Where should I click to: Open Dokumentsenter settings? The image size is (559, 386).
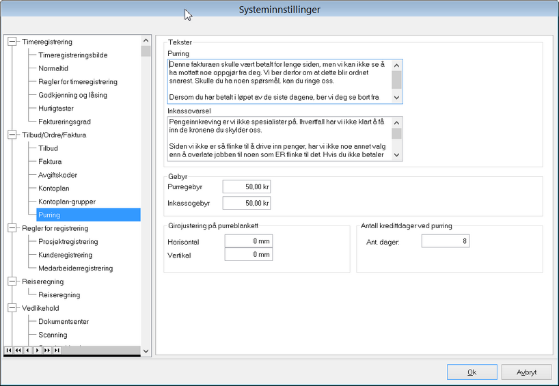coord(64,322)
